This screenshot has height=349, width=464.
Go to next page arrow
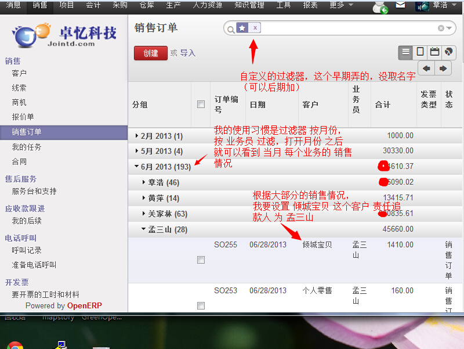click(443, 69)
